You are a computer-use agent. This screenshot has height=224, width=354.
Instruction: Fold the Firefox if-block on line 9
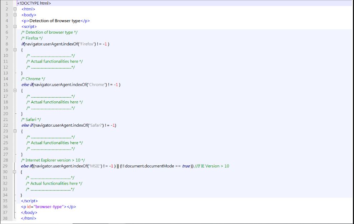pyautogui.click(x=15, y=50)
